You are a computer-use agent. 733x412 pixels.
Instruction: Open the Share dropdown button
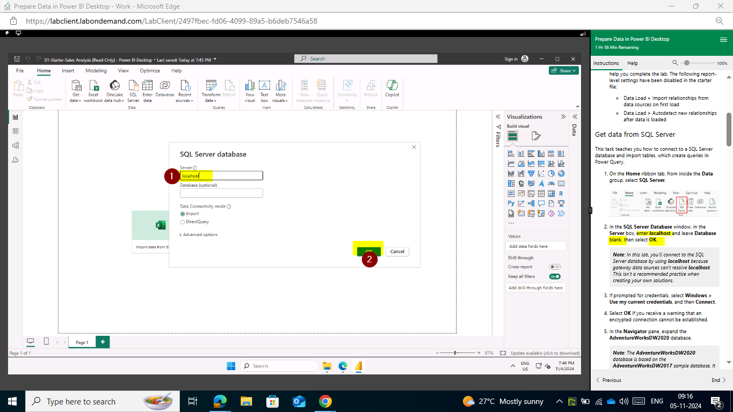click(x=563, y=70)
